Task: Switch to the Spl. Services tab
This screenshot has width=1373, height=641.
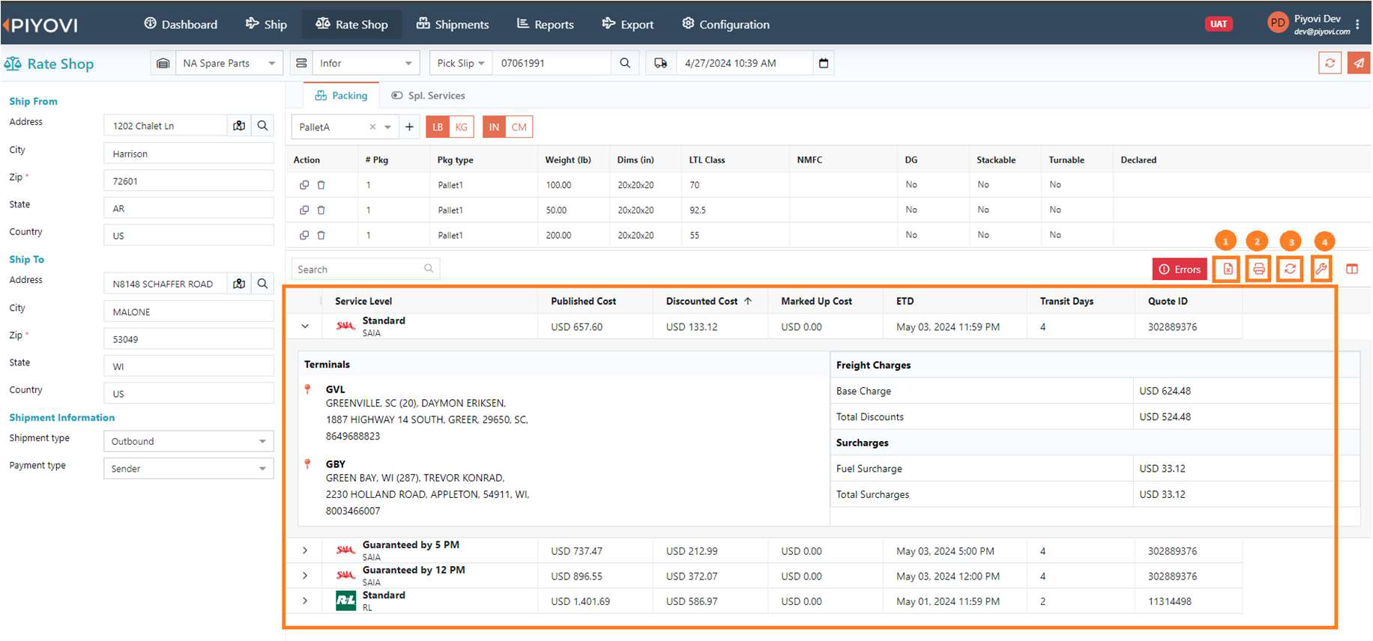Action: coord(428,96)
